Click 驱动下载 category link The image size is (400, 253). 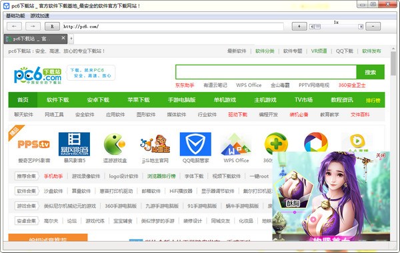click(x=238, y=115)
